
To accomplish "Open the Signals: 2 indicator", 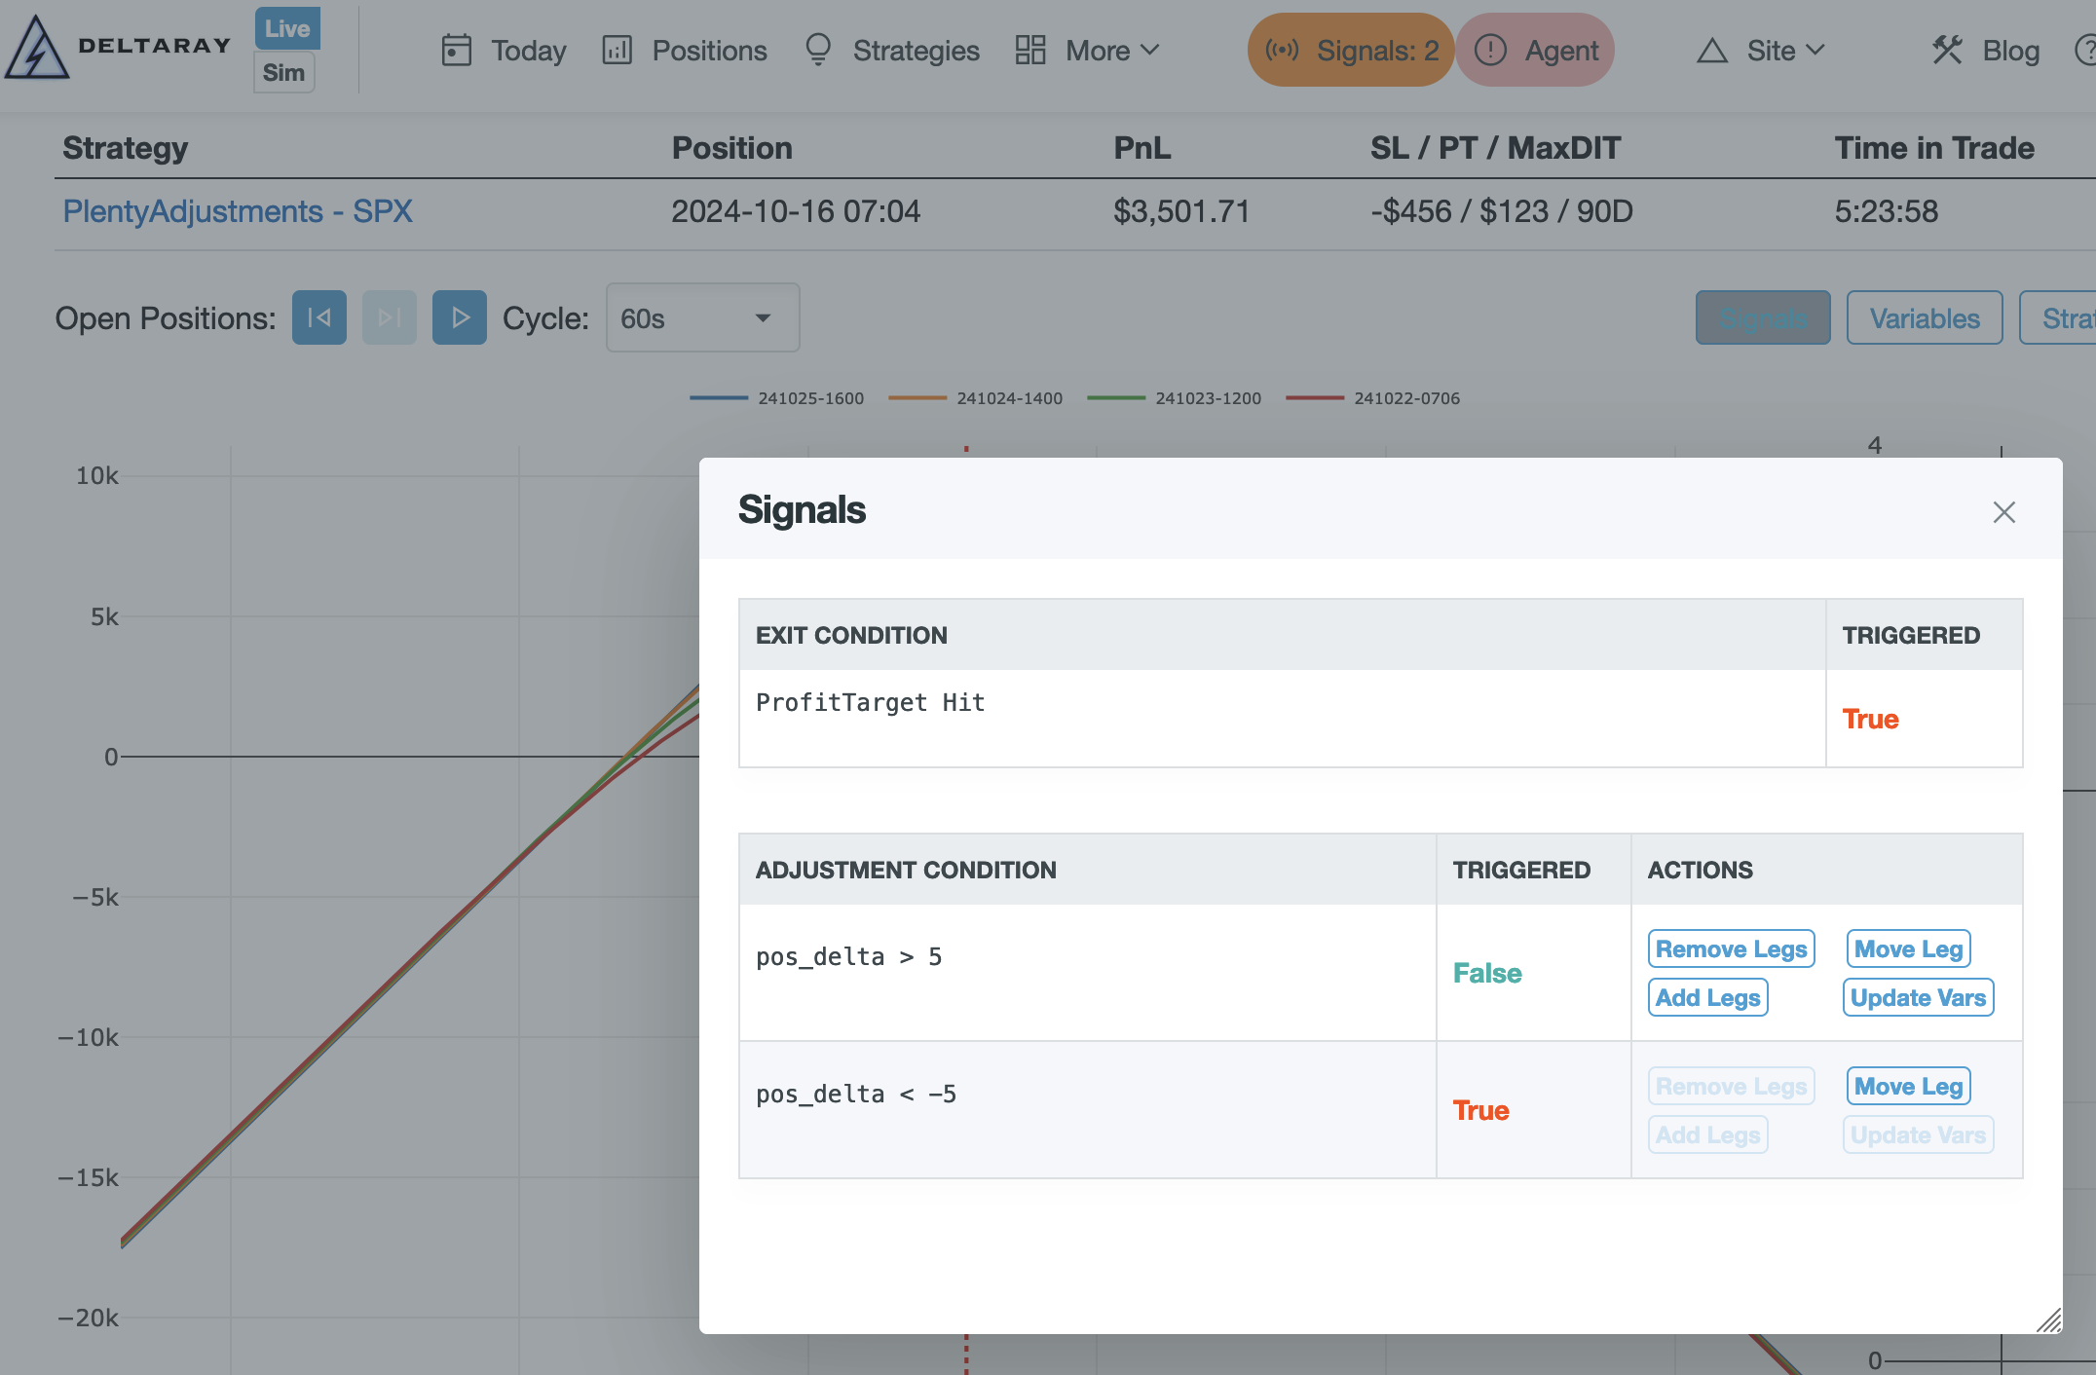I will (1351, 50).
